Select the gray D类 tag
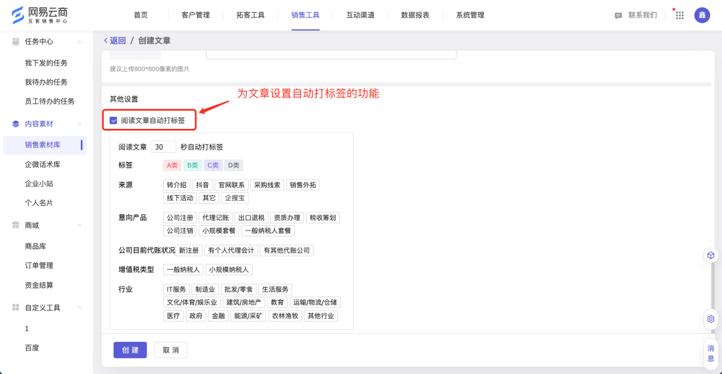This screenshot has height=374, width=722. (x=233, y=165)
